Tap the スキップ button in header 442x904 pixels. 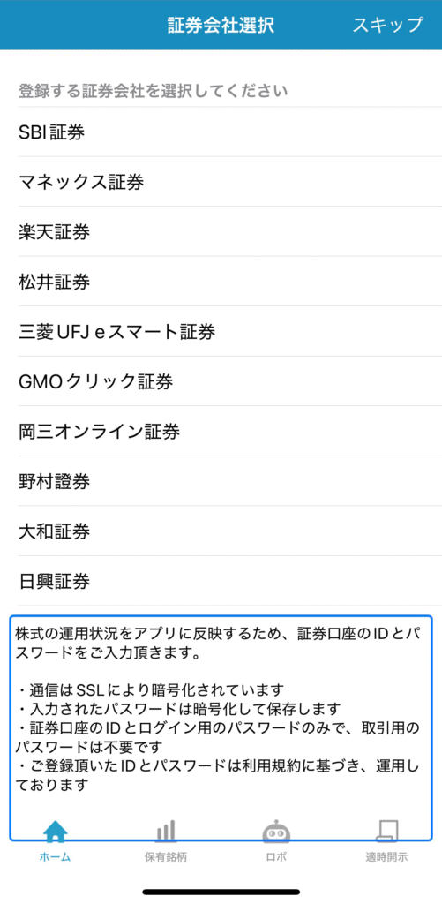coord(388,25)
